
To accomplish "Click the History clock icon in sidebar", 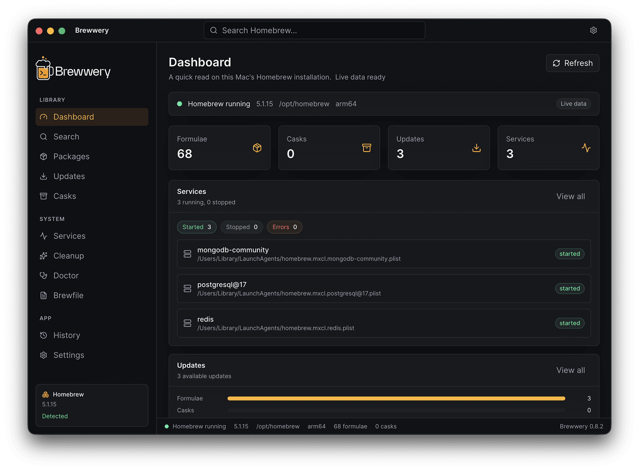I will pos(44,335).
